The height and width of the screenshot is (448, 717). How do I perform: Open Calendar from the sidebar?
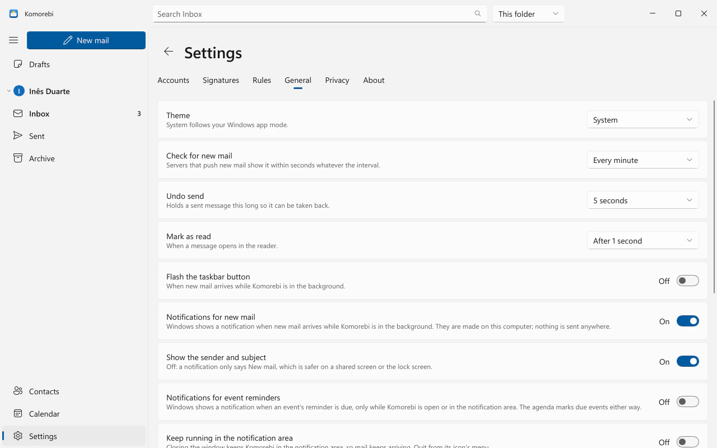(x=74, y=414)
